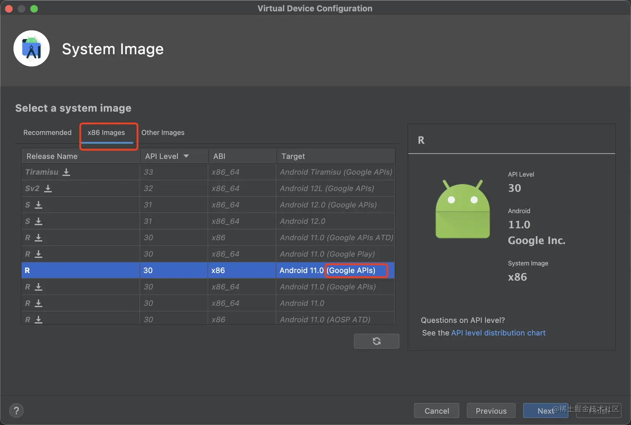
Task: Download the R x86_64 plain Android 11.0 image
Action: [x=38, y=303]
